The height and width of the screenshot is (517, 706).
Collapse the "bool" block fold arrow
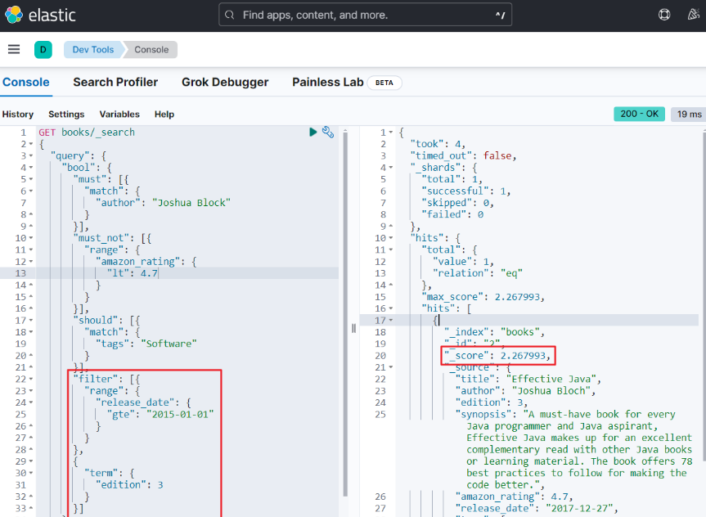[31, 168]
